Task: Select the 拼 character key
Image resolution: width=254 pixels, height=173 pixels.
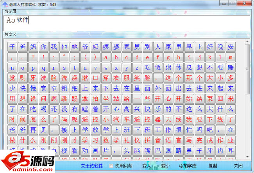Action: pos(147,140)
